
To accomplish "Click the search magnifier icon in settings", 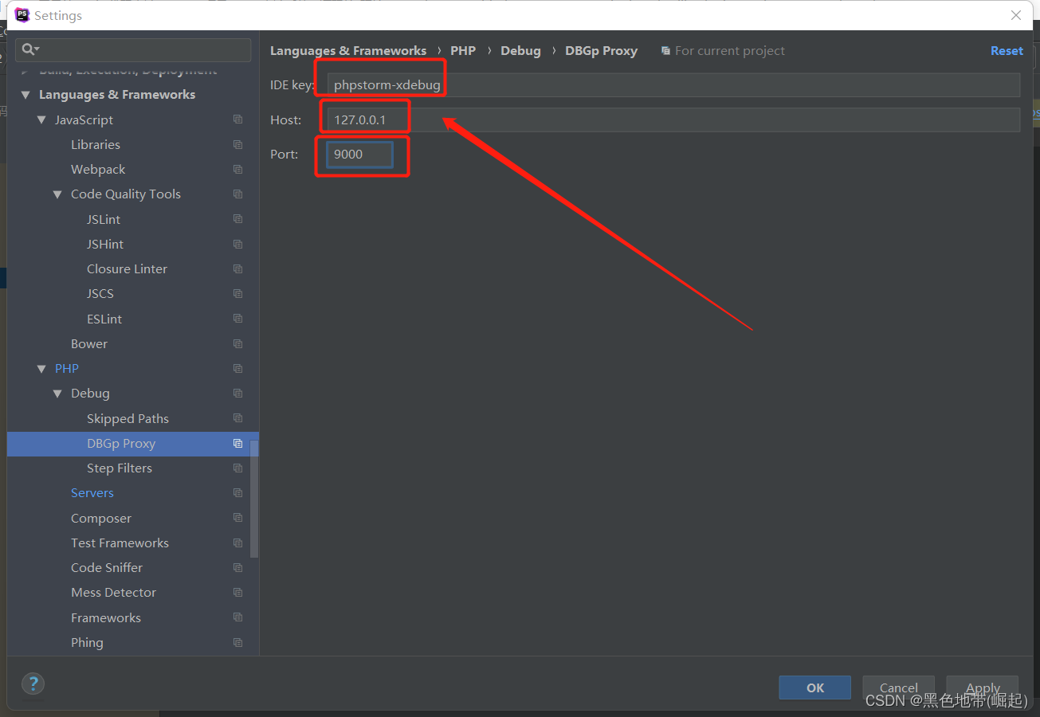I will pyautogui.click(x=29, y=49).
